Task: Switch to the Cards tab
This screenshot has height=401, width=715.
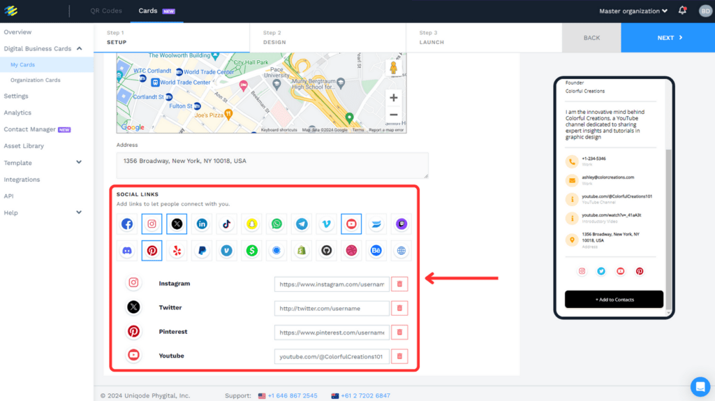Action: point(156,11)
